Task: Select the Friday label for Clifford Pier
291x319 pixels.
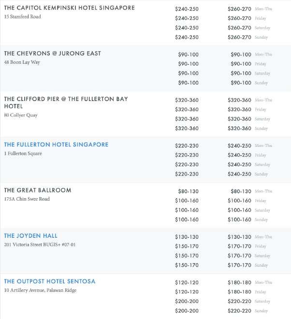Action: [x=261, y=110]
